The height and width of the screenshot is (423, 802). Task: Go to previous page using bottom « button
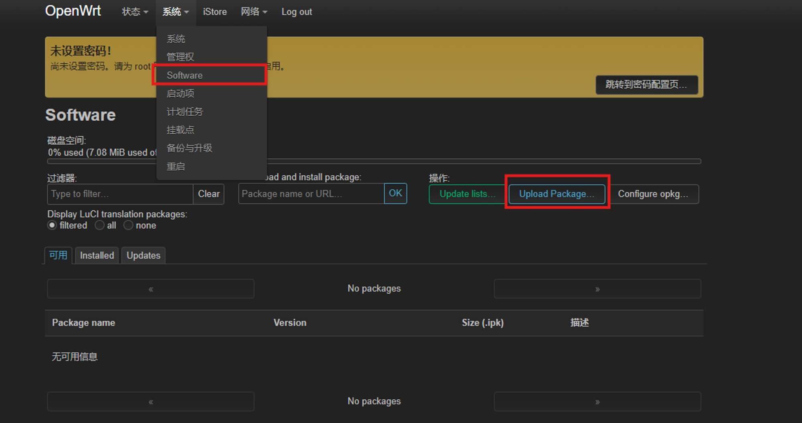click(151, 401)
